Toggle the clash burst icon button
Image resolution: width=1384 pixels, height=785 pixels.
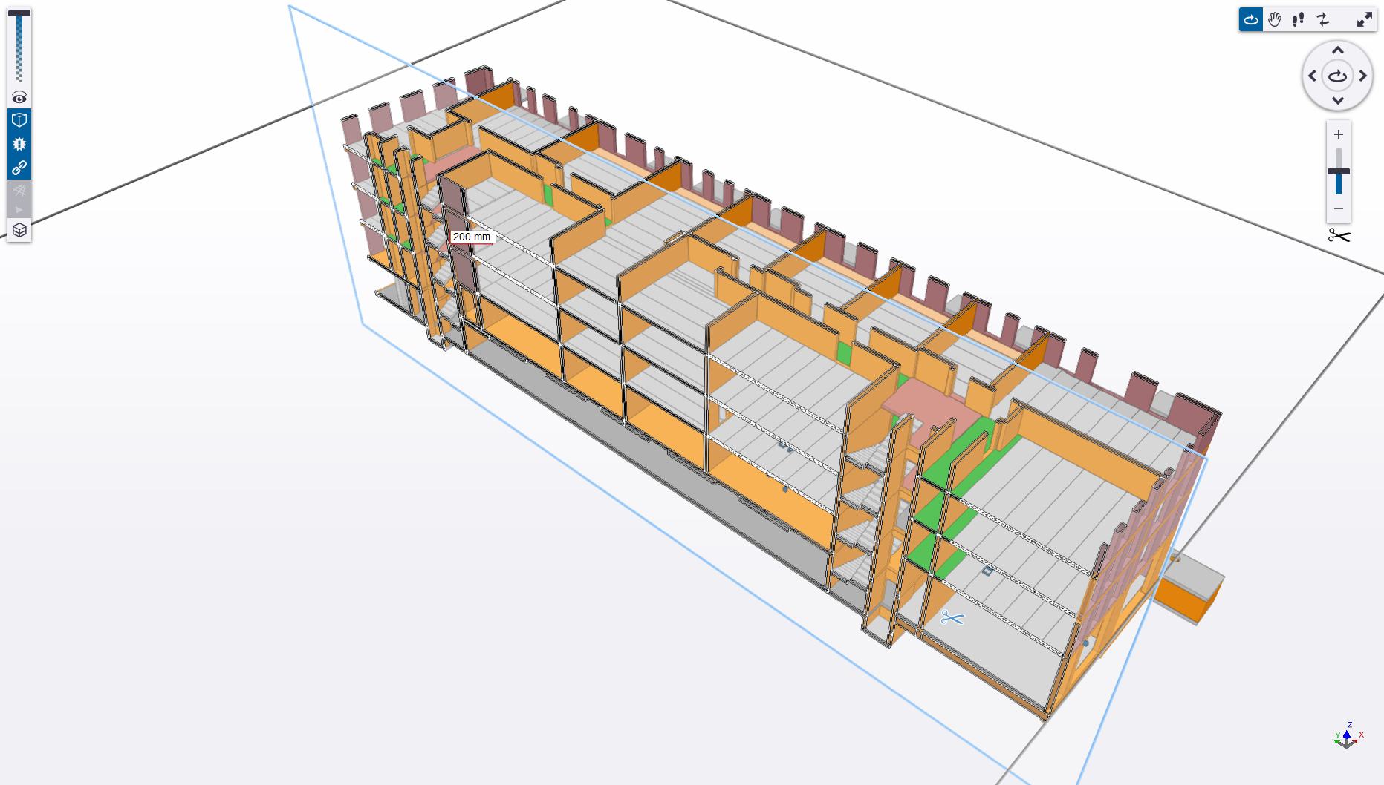tap(19, 144)
